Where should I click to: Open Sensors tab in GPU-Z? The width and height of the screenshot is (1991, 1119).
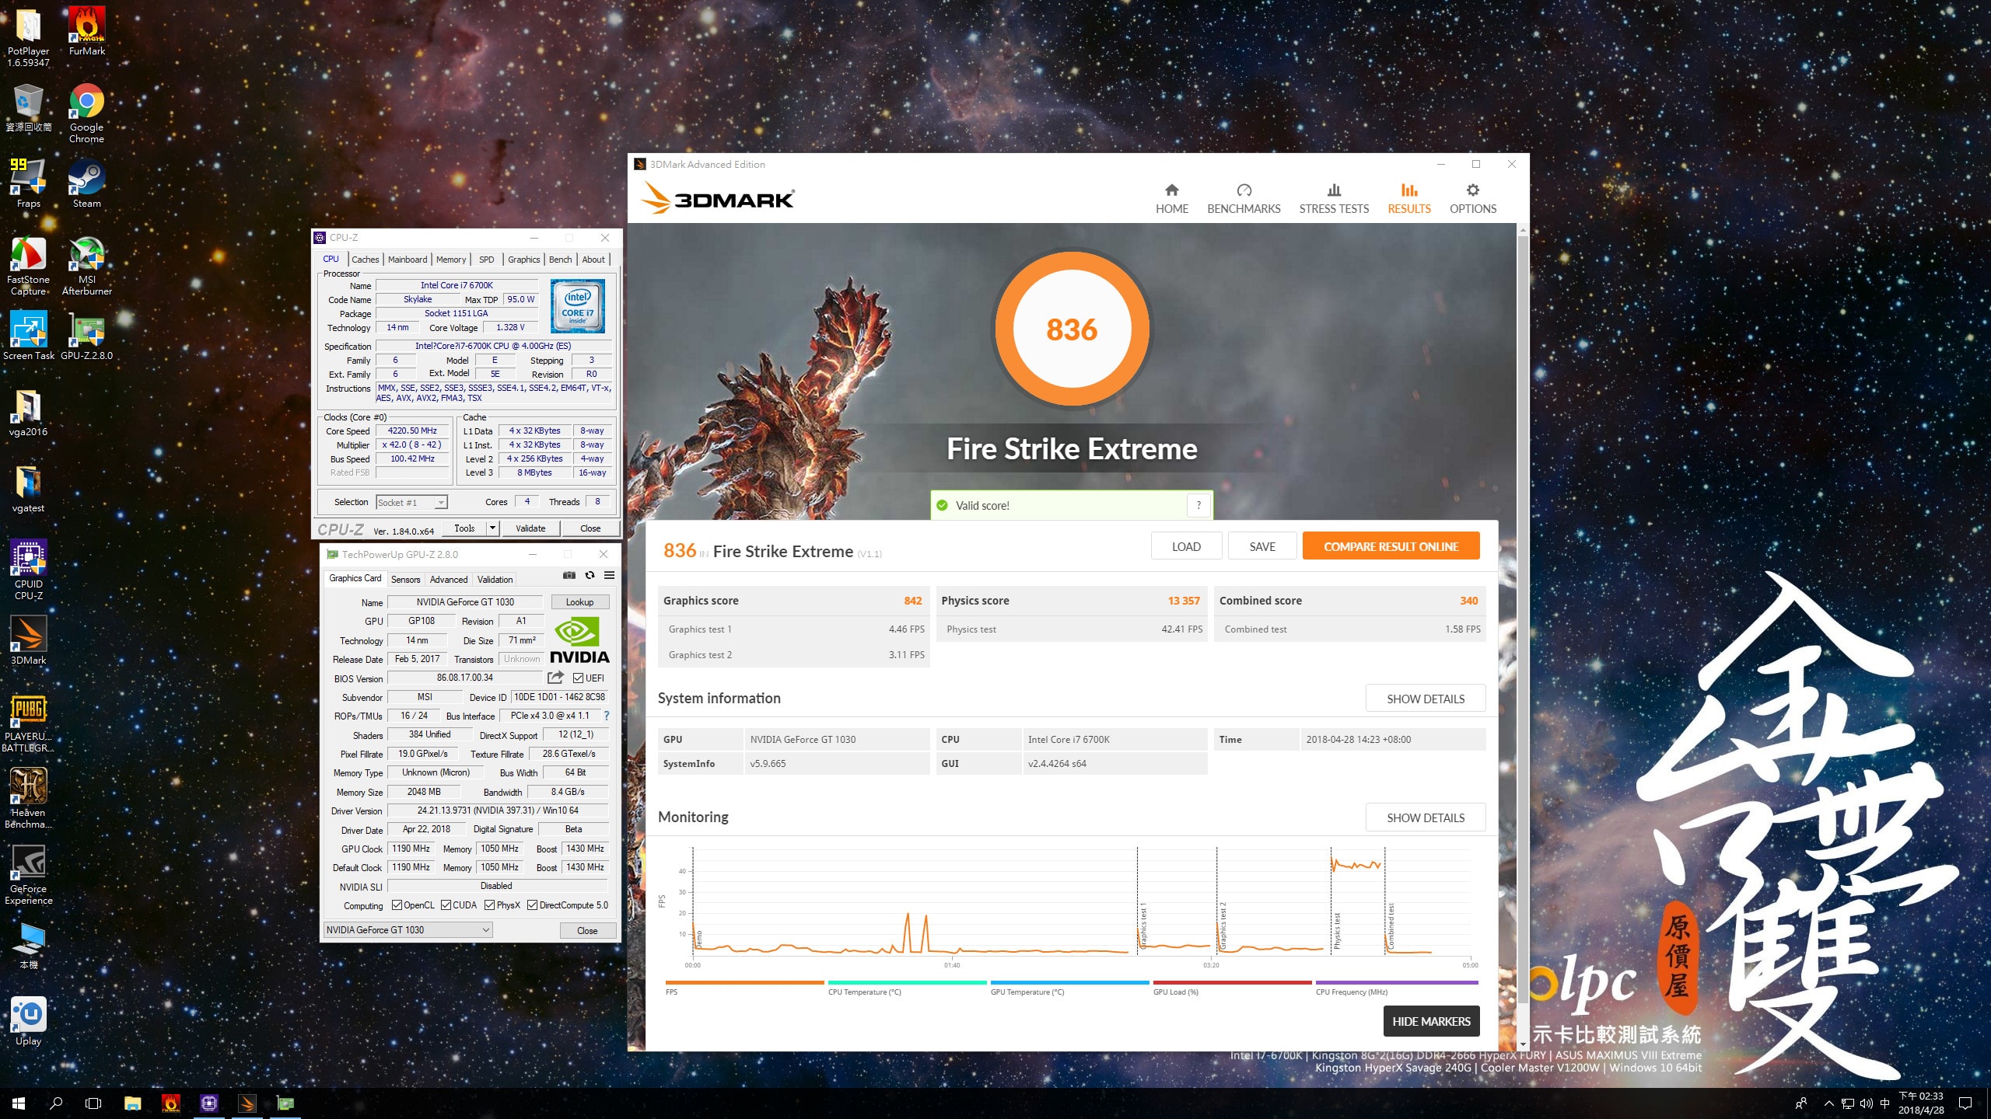click(405, 580)
